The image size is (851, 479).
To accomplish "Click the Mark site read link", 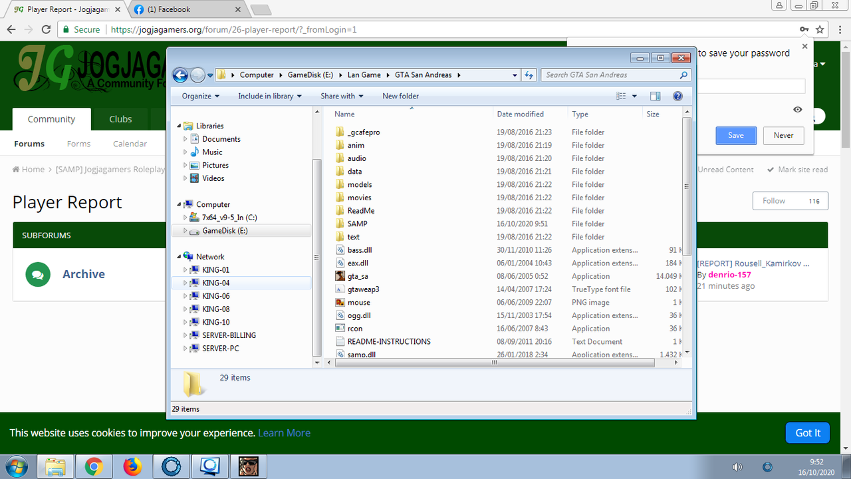I will (x=798, y=170).
